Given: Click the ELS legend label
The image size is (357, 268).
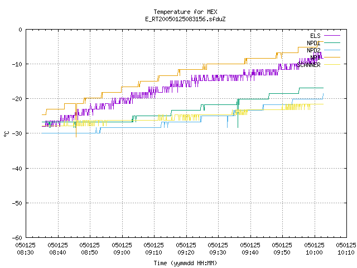Looking at the screenshot, I should coord(315,36).
